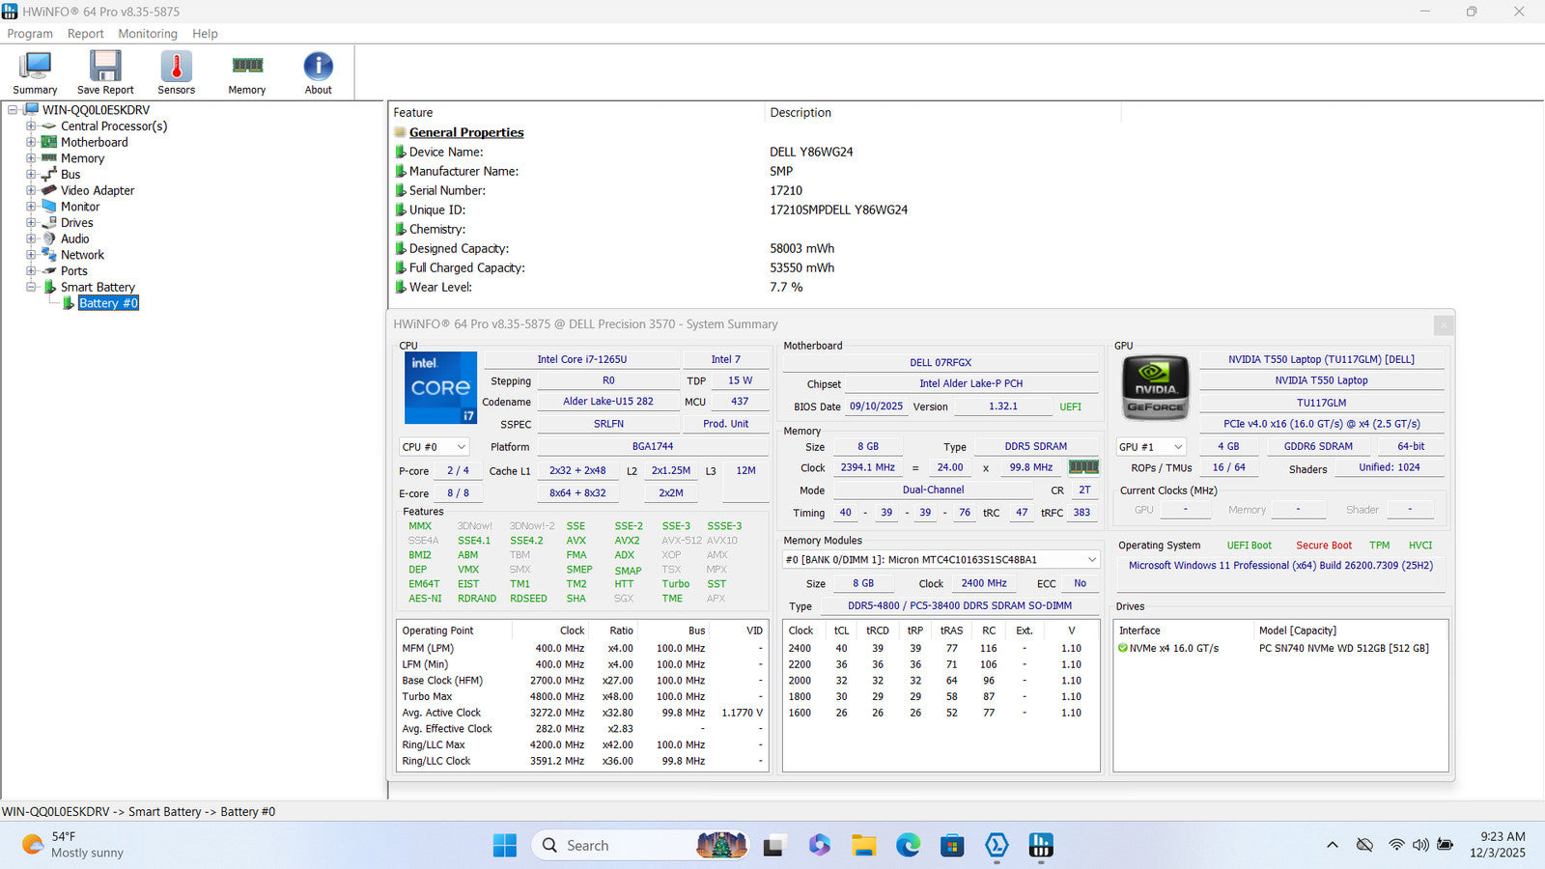This screenshot has height=869, width=1545.
Task: Select Video Adapter in the tree
Action: tap(98, 190)
